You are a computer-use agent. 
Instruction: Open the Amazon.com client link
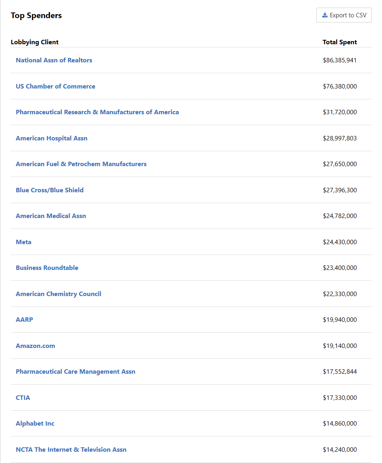point(35,346)
